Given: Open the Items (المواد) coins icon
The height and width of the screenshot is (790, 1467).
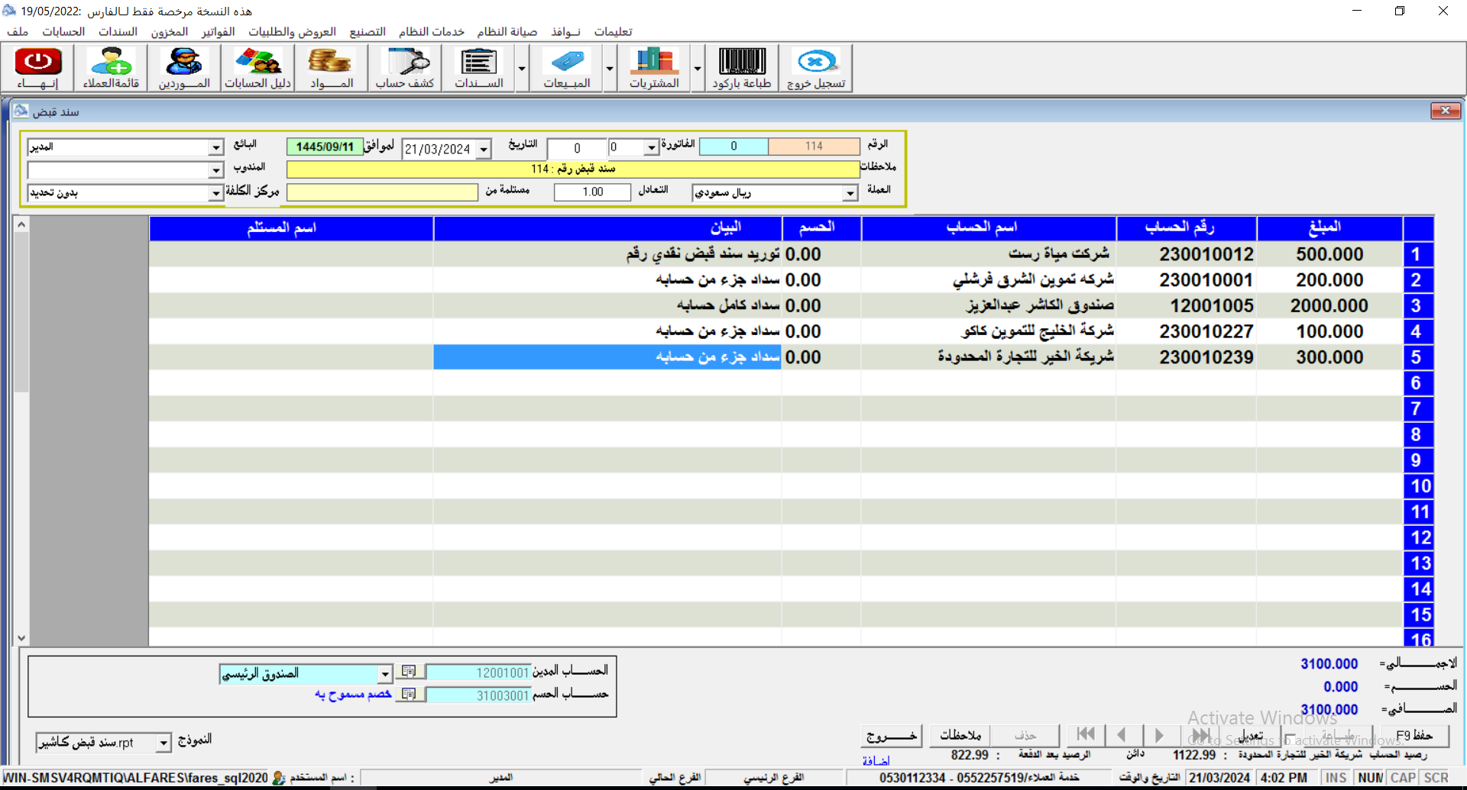Looking at the screenshot, I should click(x=331, y=68).
